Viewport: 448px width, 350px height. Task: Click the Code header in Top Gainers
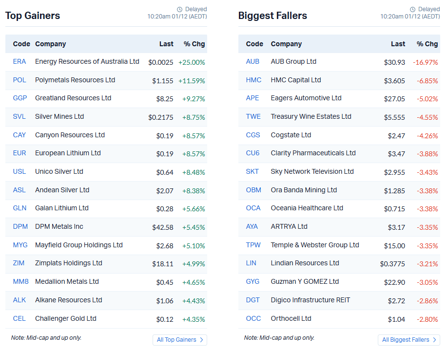[21, 44]
